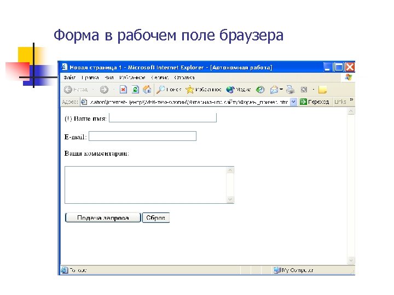The height and width of the screenshot is (295, 394).
Task: Expand the address bar dropdown
Action: (293, 102)
